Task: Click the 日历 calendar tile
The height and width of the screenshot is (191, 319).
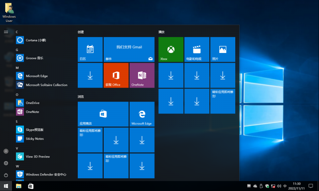Action: (x=90, y=49)
